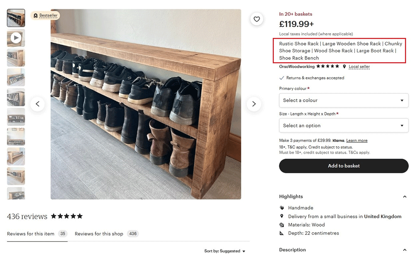Click the star rating next to 436 reviews
The height and width of the screenshot is (259, 415).
(67, 216)
